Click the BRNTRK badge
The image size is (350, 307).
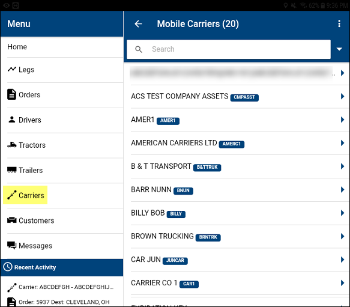(x=208, y=237)
